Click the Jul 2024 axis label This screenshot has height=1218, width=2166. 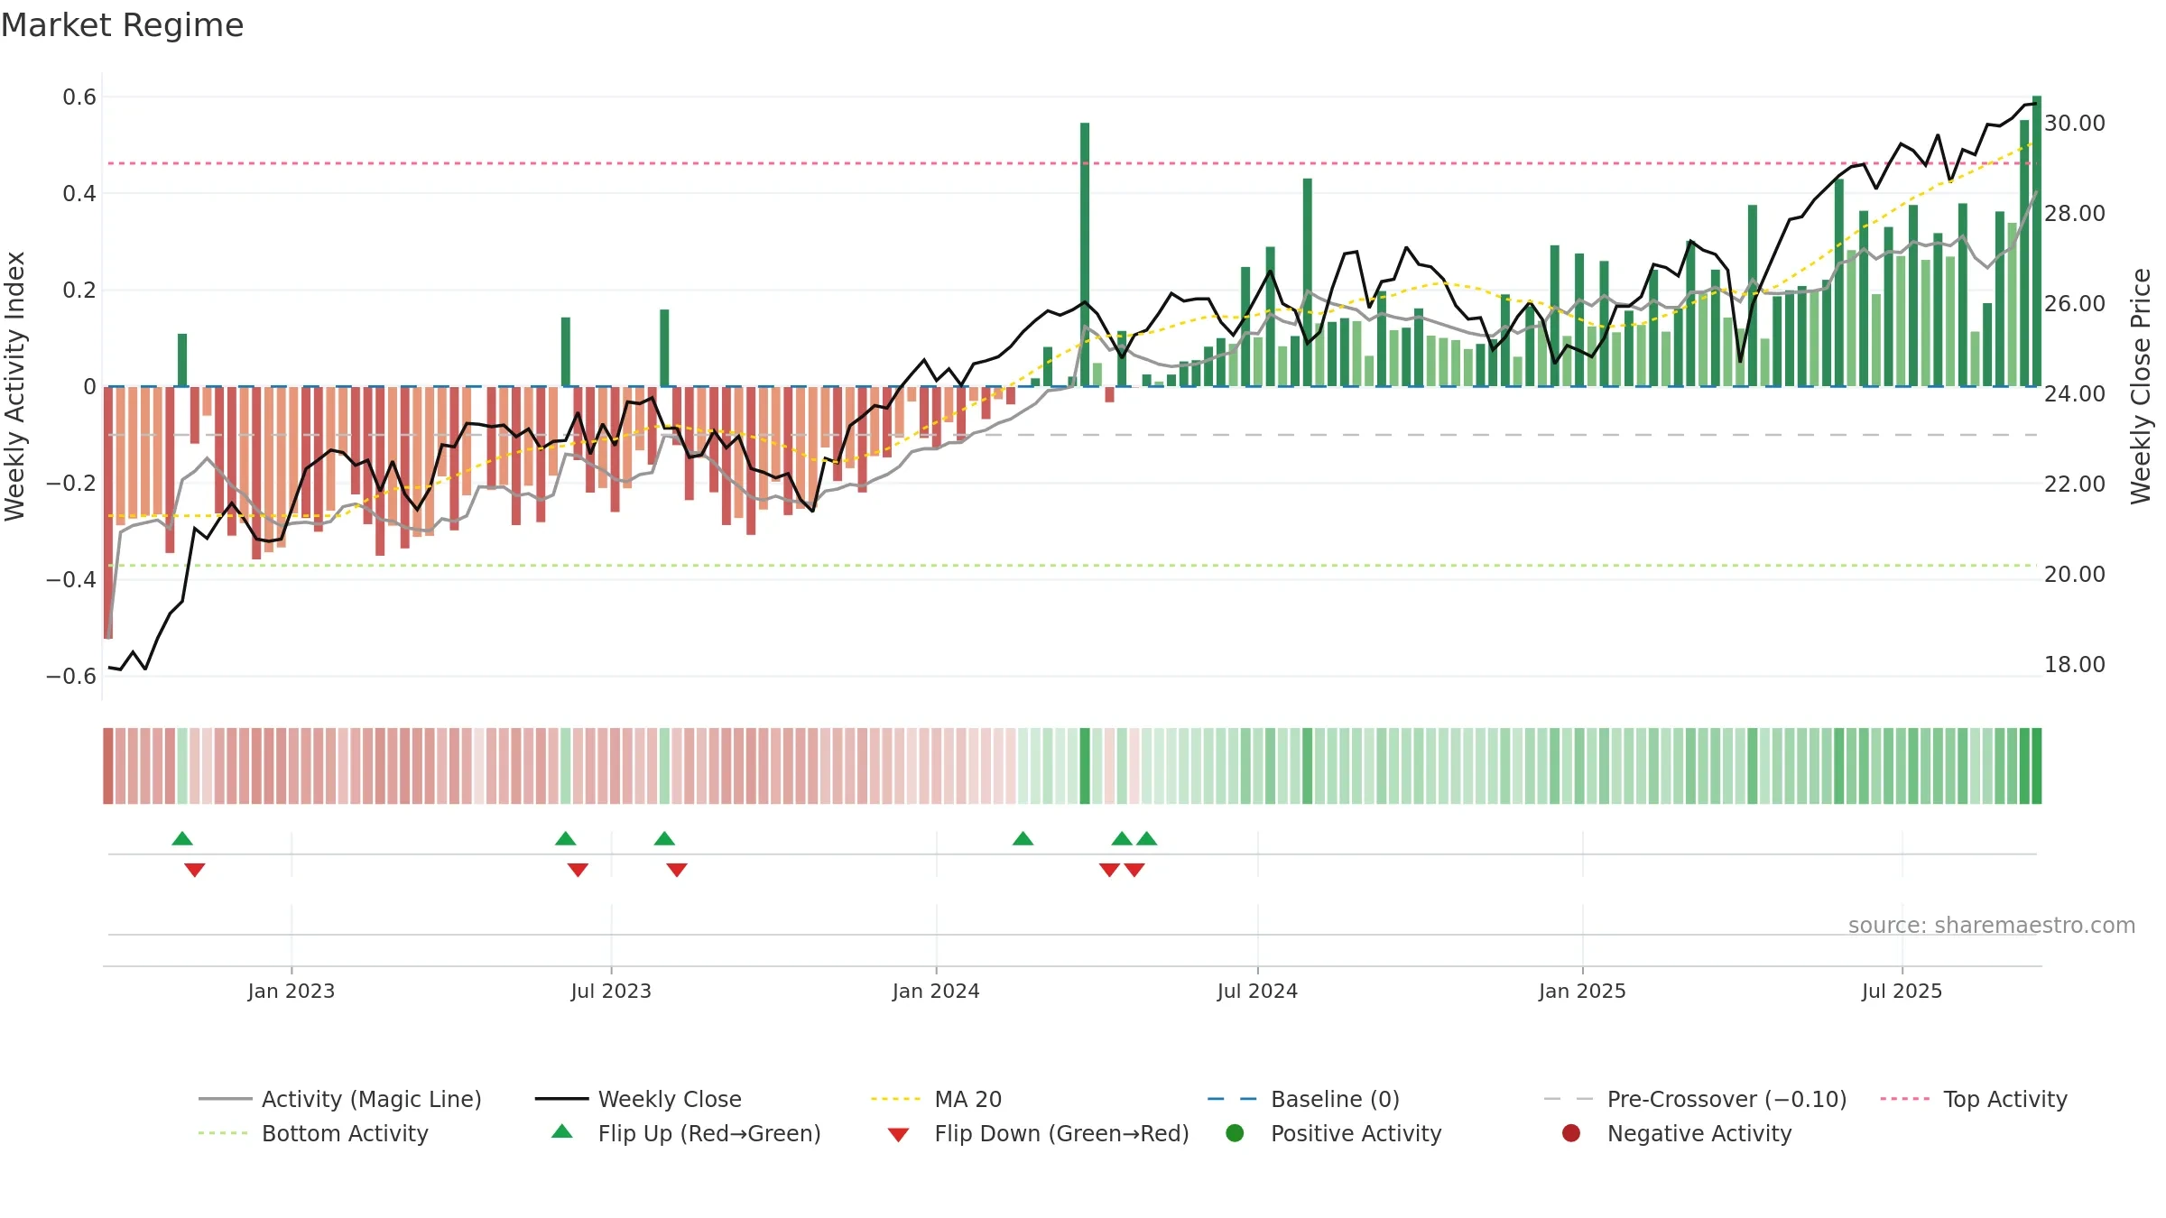pos(1257,992)
